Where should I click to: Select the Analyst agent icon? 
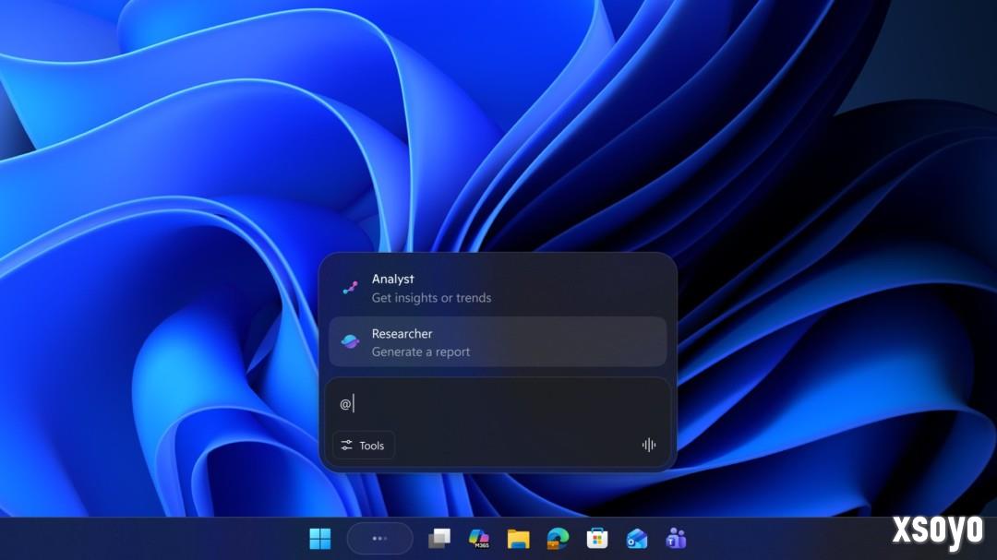[349, 287]
